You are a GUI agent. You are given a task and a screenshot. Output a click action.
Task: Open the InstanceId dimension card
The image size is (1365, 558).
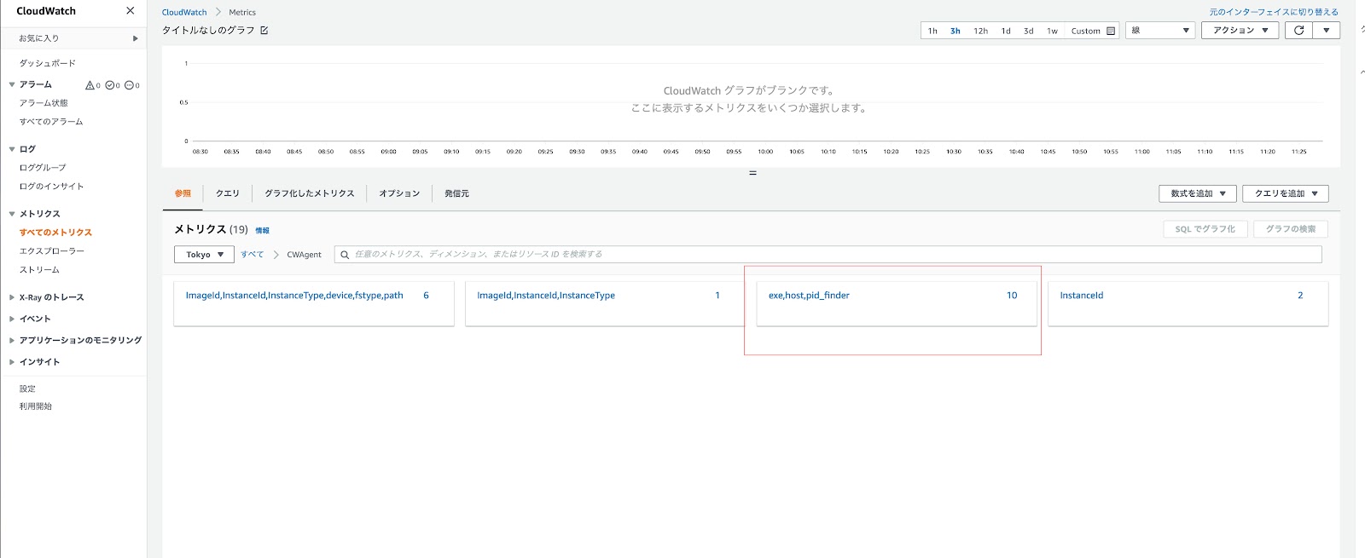pyautogui.click(x=1188, y=303)
